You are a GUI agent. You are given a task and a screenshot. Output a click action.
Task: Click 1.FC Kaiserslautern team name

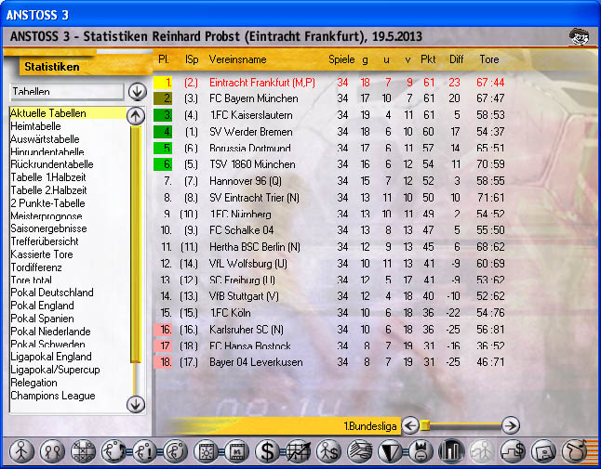251,115
